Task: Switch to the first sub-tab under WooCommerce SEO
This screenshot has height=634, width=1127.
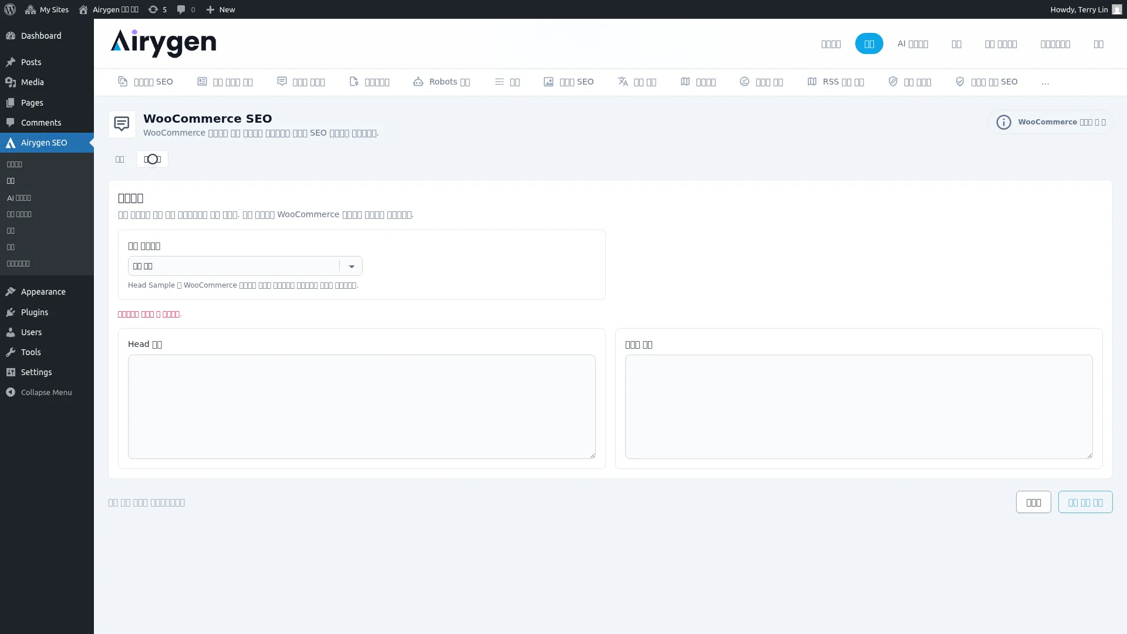Action: pyautogui.click(x=120, y=159)
